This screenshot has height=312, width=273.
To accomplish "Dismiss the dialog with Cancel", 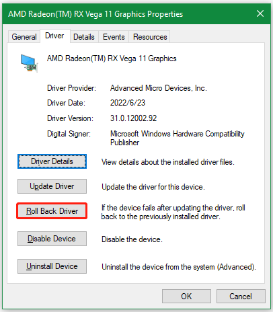I will tap(241, 297).
